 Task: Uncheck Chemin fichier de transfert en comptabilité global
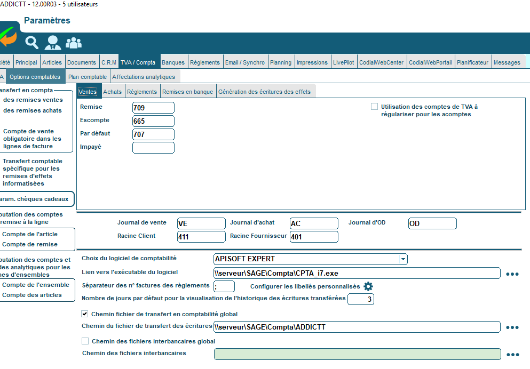(x=84, y=314)
